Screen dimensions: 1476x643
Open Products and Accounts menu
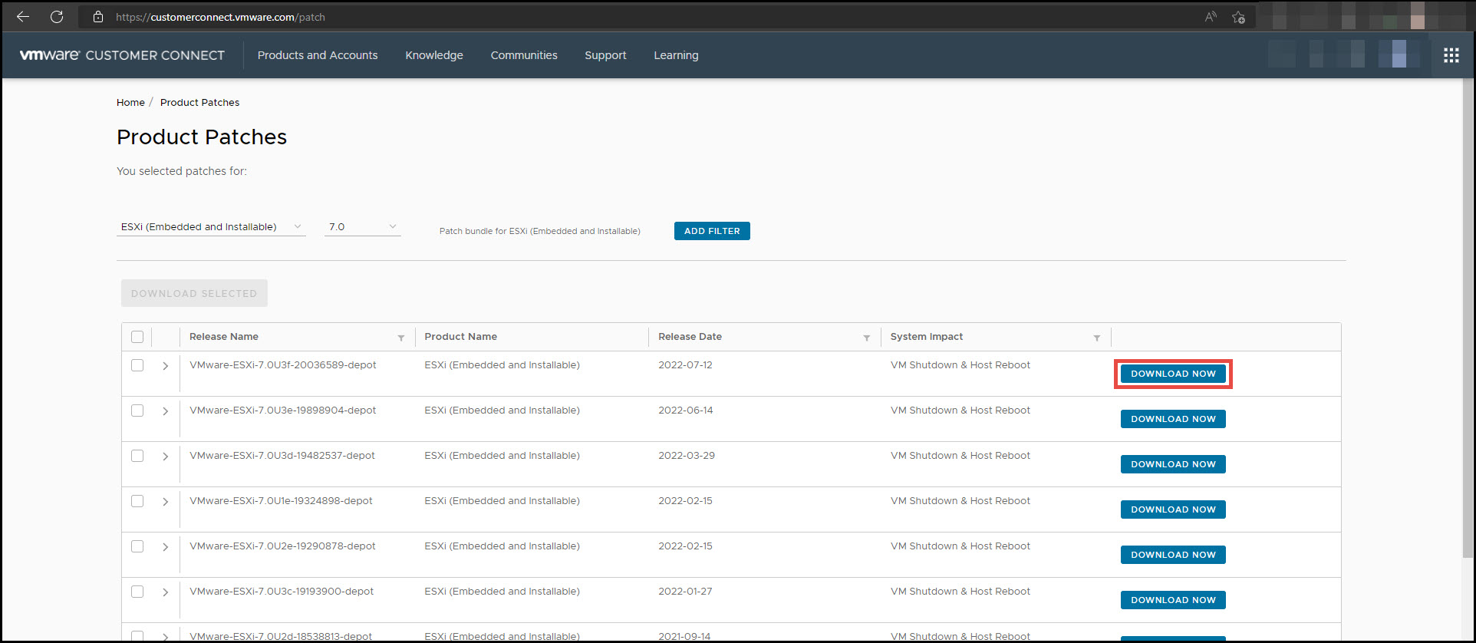[x=318, y=55]
